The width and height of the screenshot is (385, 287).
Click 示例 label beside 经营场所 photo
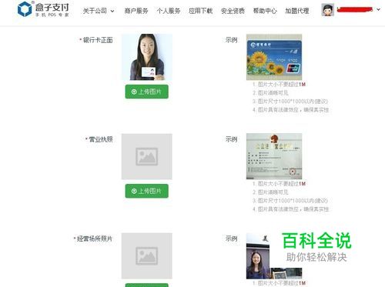tap(231, 239)
